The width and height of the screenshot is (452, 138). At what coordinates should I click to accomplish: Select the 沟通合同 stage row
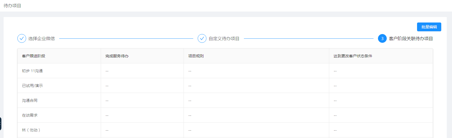click(x=225, y=100)
